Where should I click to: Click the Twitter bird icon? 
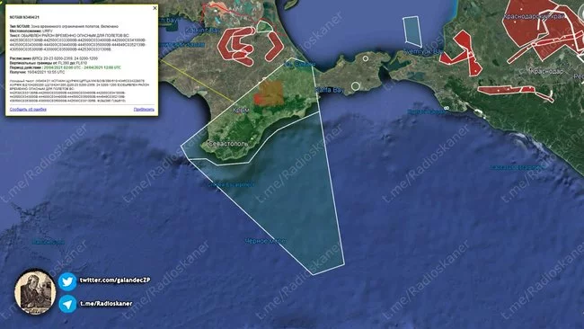tap(67, 281)
